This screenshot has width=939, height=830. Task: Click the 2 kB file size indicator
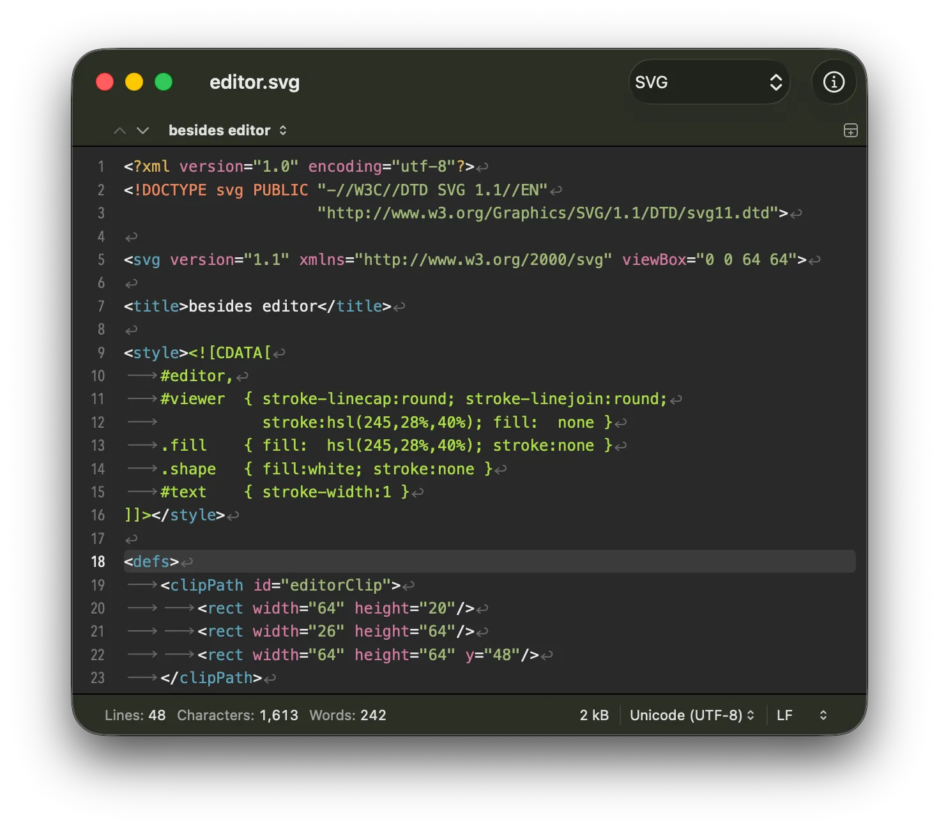(594, 715)
